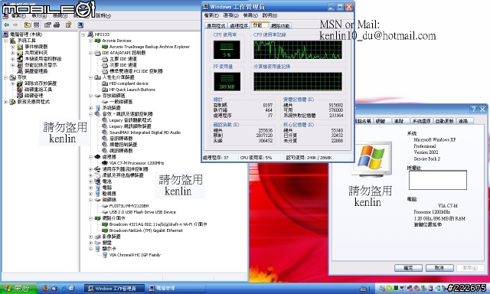Expand the 電池 batteries category
This screenshot has width=490, height=294.
coord(90,181)
